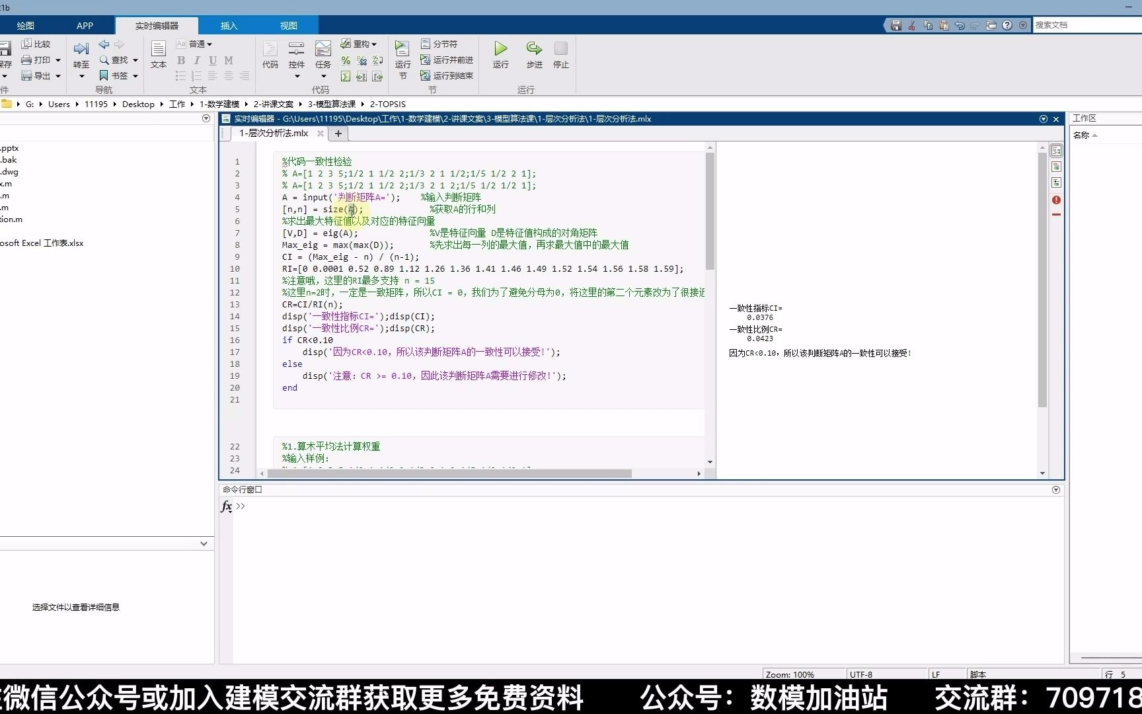Click the editor horizontal scrollbar
The width and height of the screenshot is (1142, 714).
449,473
